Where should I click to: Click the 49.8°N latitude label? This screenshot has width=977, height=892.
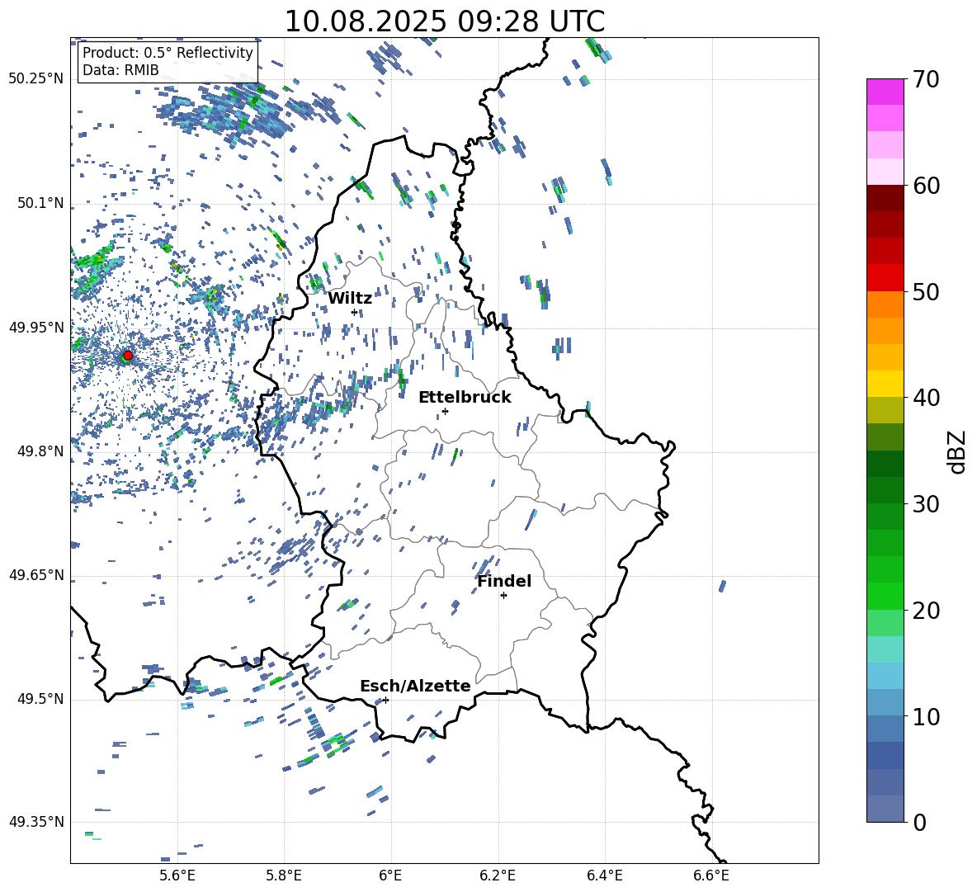40,451
